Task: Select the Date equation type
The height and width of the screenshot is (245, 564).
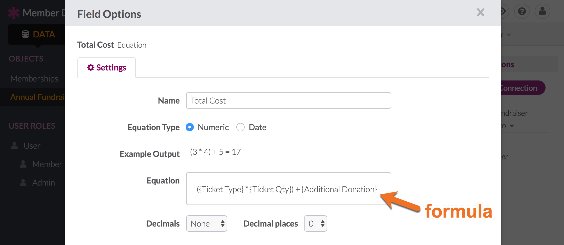Action: [240, 127]
